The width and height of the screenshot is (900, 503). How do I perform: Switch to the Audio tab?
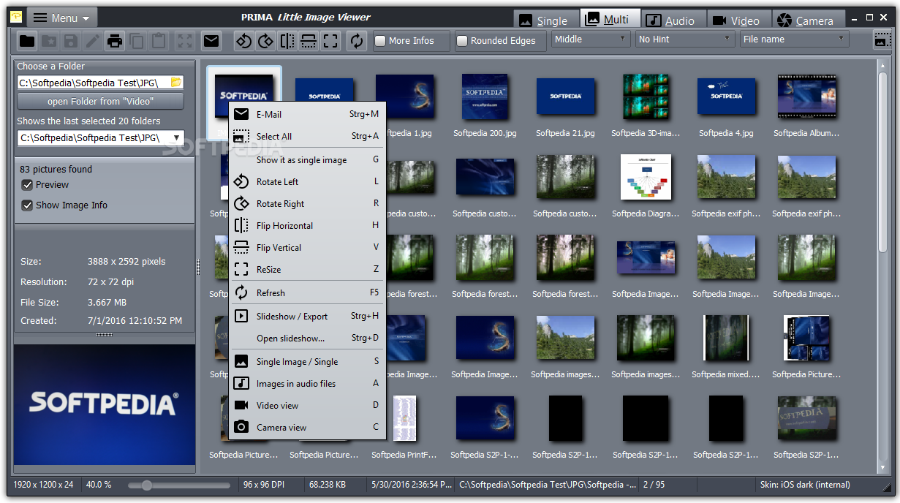[x=673, y=20]
